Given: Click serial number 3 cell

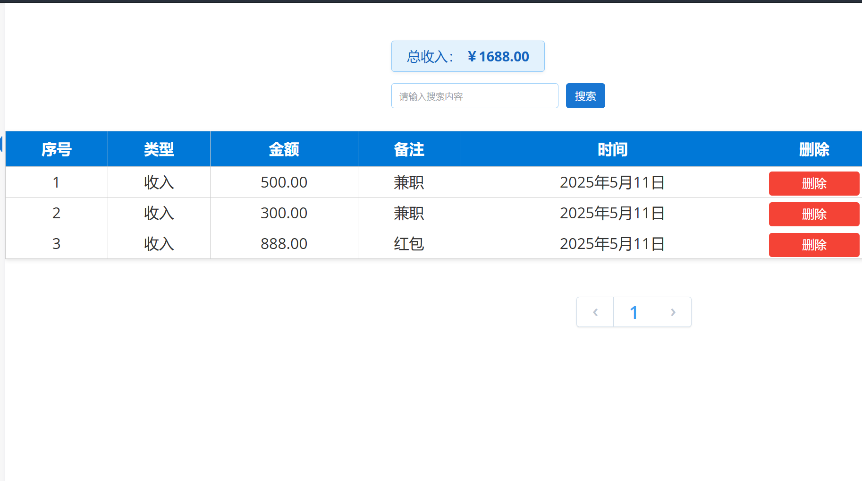Looking at the screenshot, I should [x=57, y=243].
